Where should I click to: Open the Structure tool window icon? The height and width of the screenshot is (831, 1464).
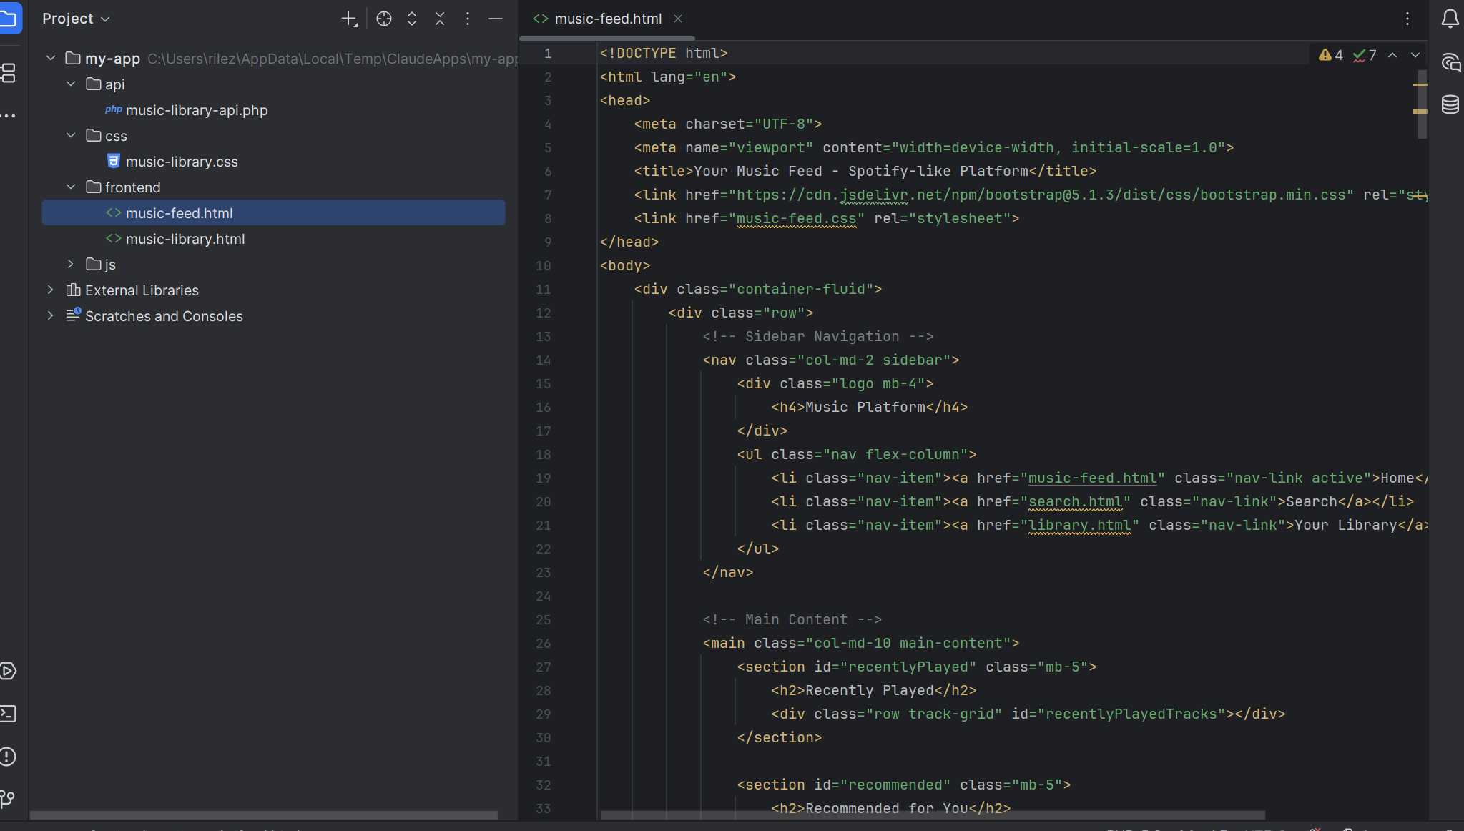(8, 72)
